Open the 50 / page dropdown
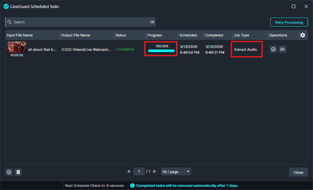313x190 pixels. point(176,172)
